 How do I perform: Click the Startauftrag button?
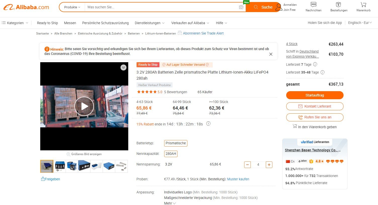pyautogui.click(x=315, y=95)
